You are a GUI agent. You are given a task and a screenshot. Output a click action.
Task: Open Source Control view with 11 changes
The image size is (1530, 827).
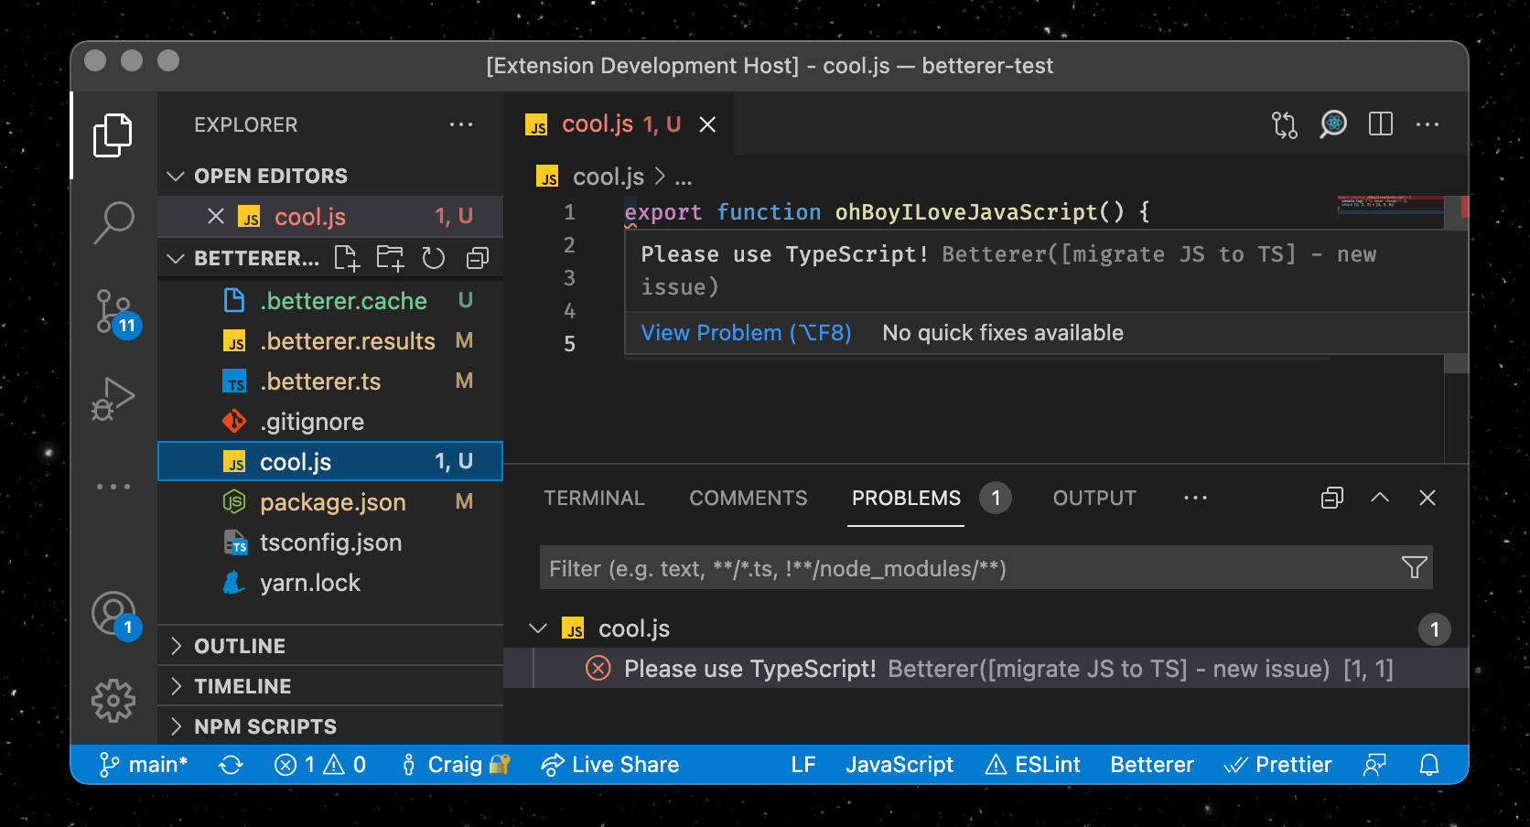(113, 312)
